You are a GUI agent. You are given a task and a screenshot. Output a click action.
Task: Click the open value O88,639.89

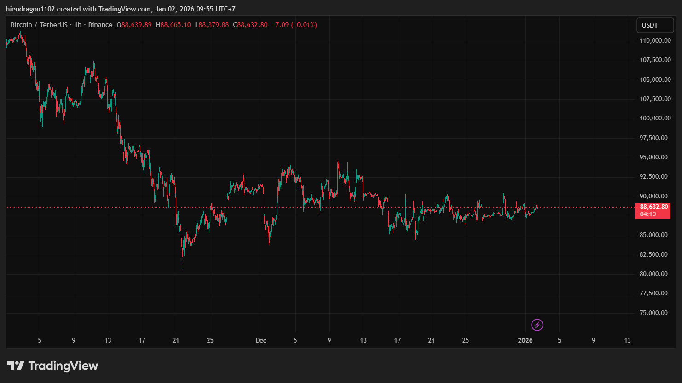(x=134, y=25)
